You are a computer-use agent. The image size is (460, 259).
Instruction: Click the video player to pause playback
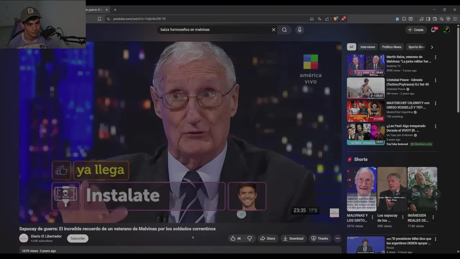[x=180, y=132]
